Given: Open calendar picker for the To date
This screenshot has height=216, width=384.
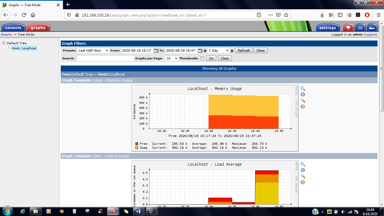Looking at the screenshot, I should coord(200,51).
